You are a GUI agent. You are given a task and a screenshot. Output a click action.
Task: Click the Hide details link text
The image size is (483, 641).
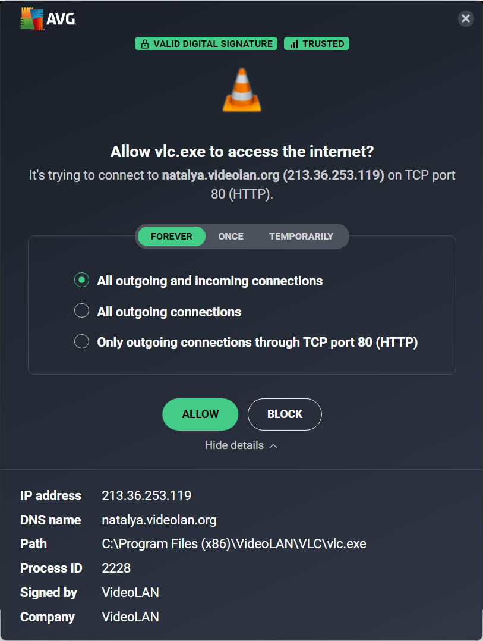pos(234,445)
